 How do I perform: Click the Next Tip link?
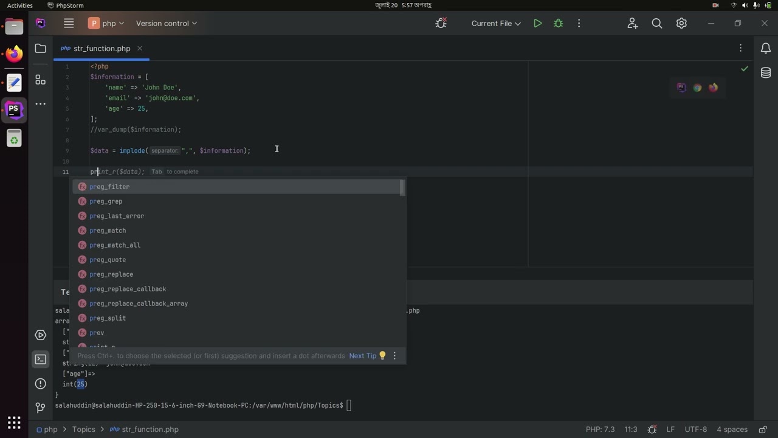click(x=363, y=356)
